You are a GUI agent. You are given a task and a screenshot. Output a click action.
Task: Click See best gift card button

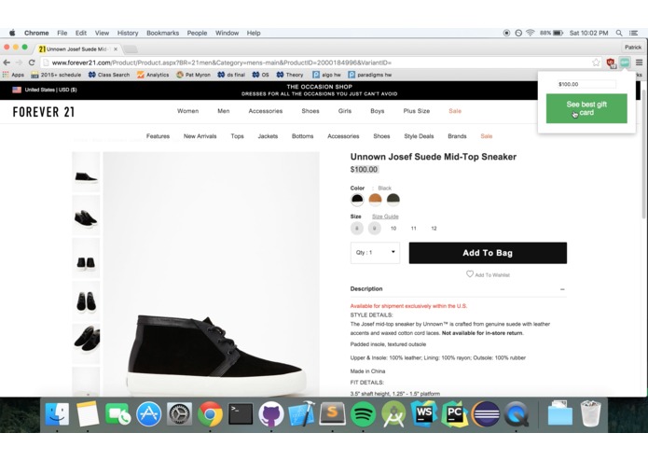coord(586,108)
